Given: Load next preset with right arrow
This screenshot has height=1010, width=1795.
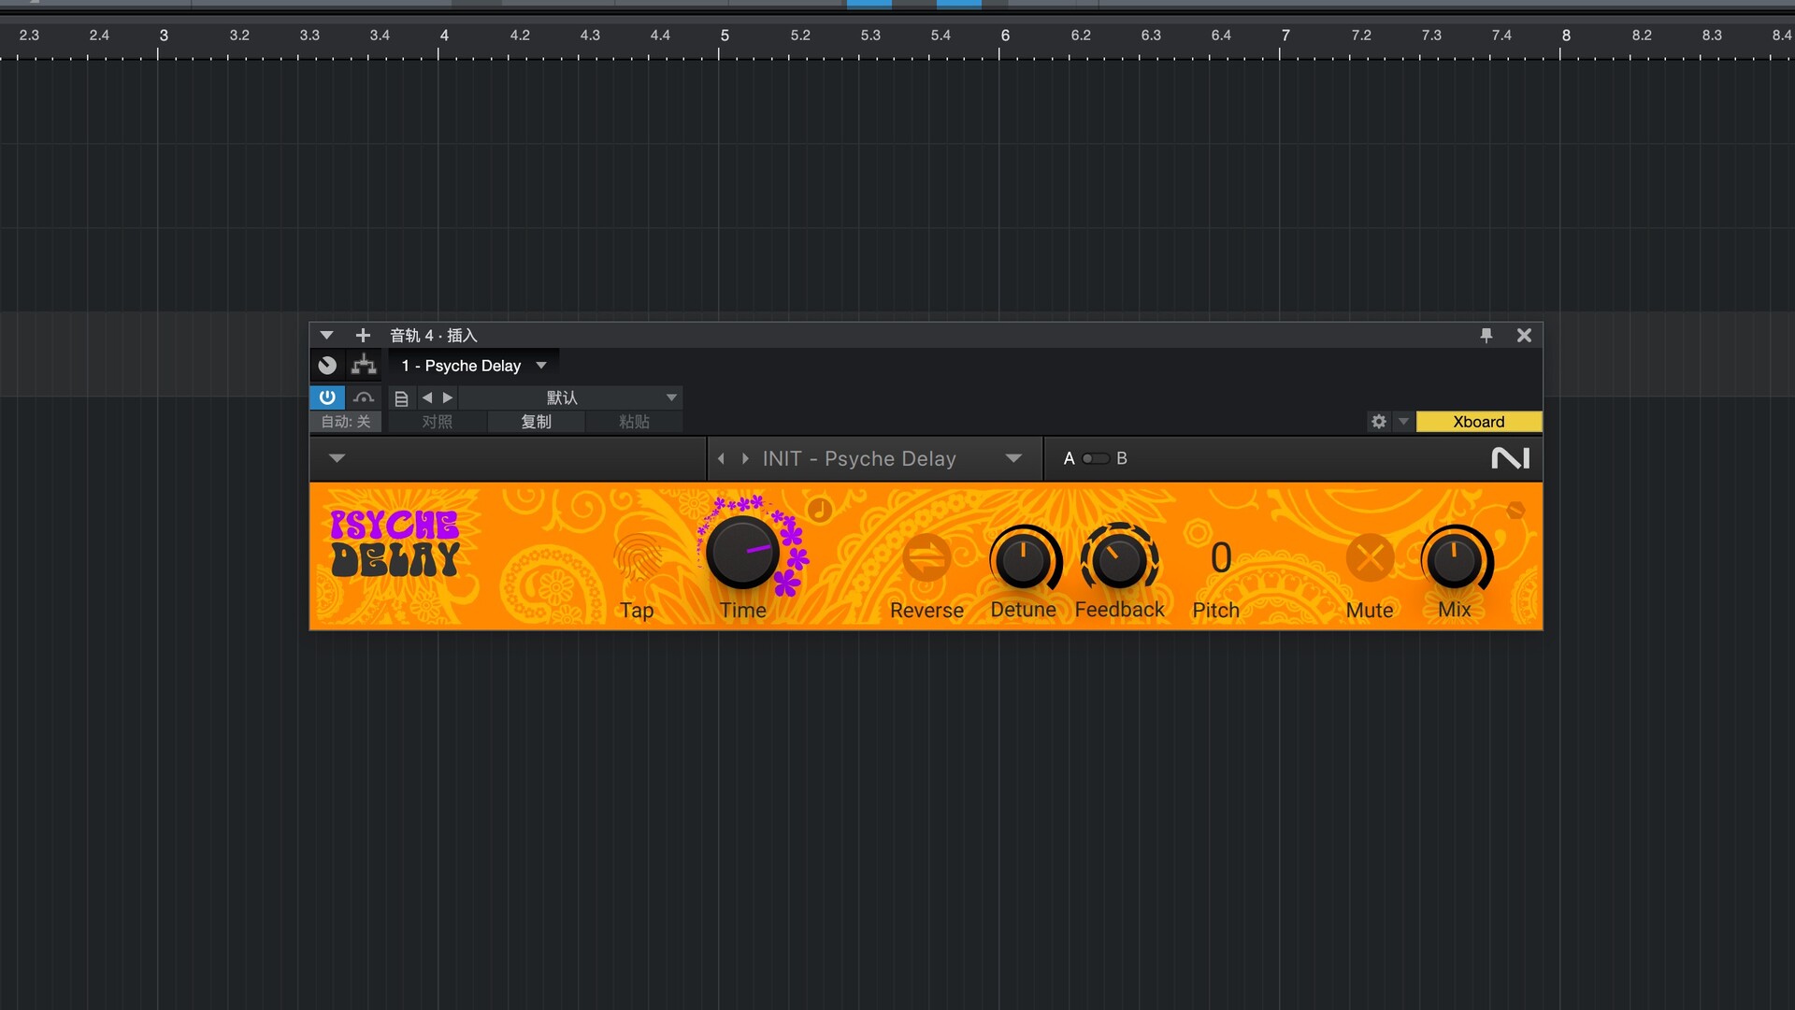Looking at the screenshot, I should tap(447, 397).
